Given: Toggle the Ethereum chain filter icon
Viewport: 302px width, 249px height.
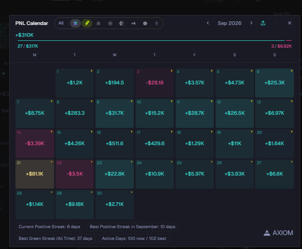Looking at the screenshot, I should pos(156,24).
